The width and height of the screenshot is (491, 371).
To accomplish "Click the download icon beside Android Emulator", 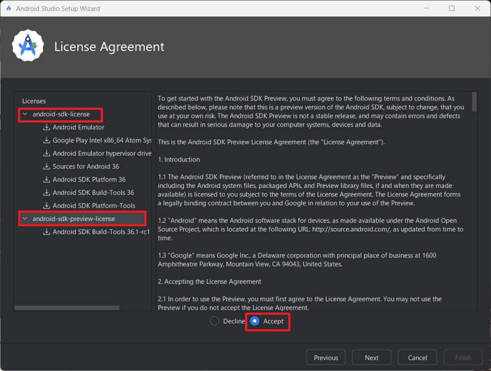I will (47, 128).
